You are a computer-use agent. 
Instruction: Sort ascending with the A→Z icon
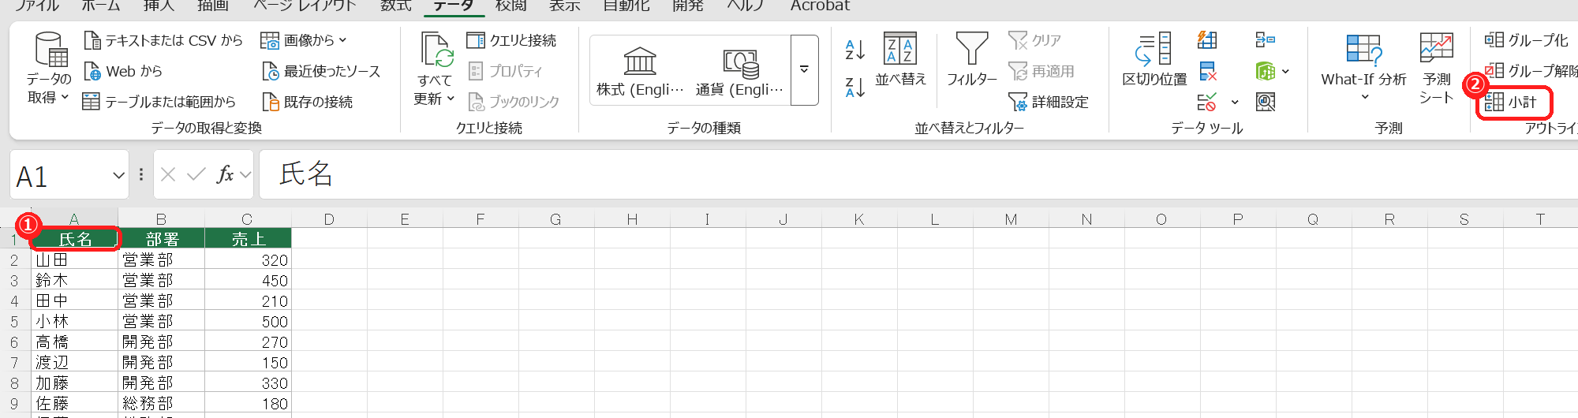pos(855,50)
